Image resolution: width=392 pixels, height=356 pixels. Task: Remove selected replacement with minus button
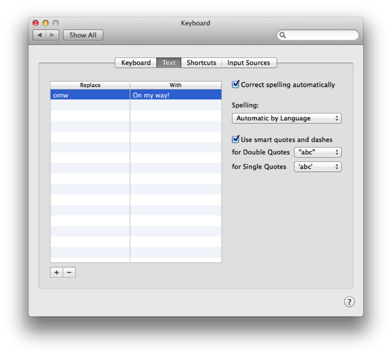(x=69, y=272)
